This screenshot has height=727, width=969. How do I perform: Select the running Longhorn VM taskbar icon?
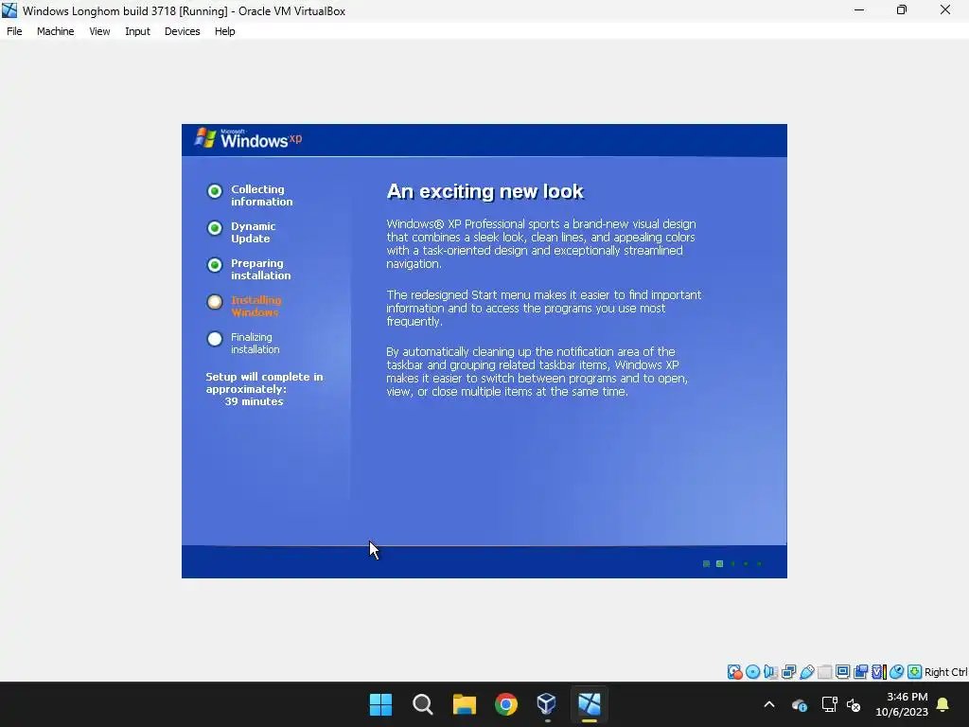coord(590,704)
